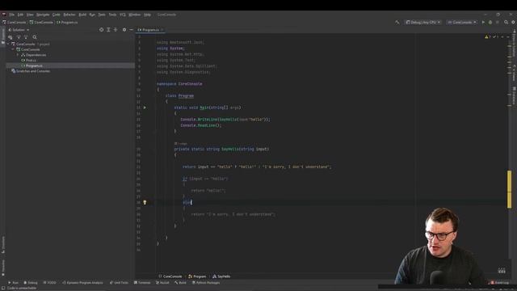Open the Navigate menu

[x=43, y=15]
